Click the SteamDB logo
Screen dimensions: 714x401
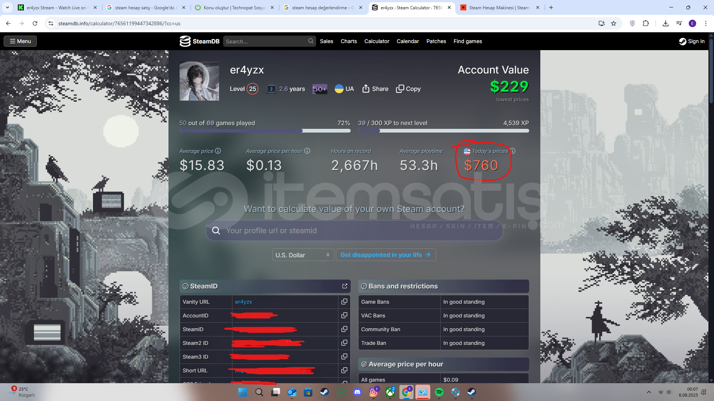pyautogui.click(x=200, y=41)
